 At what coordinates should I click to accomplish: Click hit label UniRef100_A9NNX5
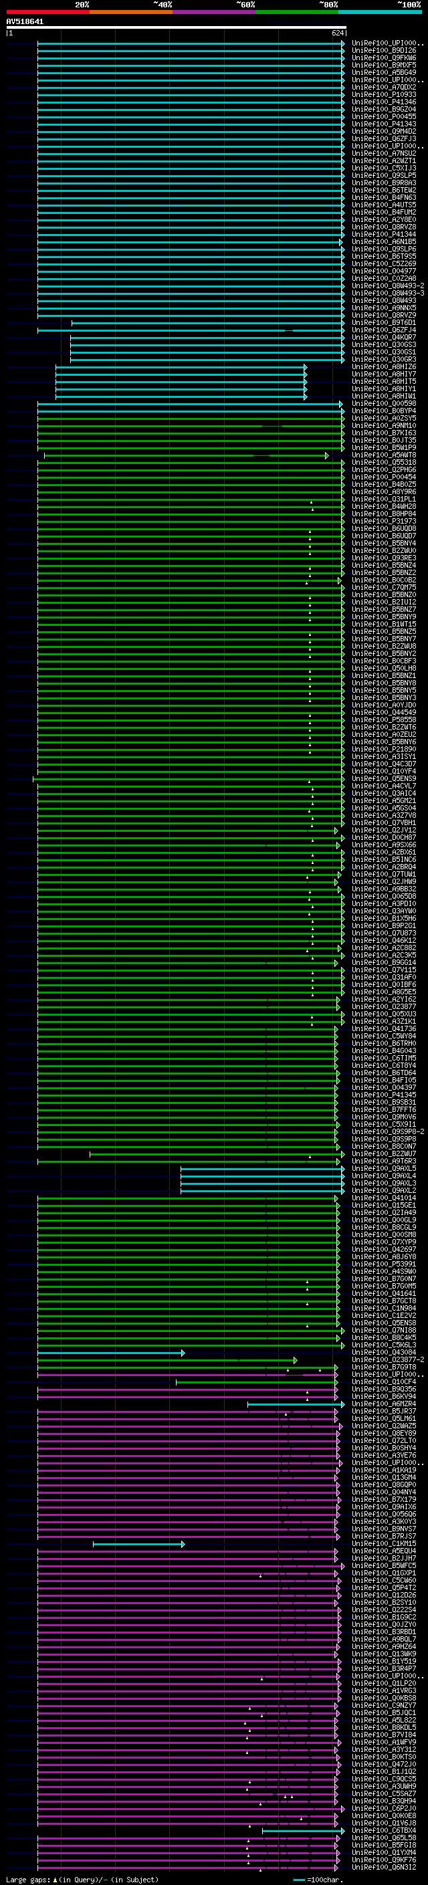pos(384,308)
